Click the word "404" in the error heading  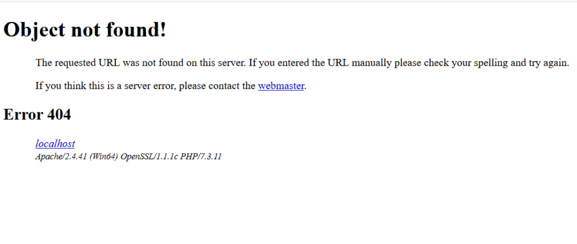pos(59,115)
